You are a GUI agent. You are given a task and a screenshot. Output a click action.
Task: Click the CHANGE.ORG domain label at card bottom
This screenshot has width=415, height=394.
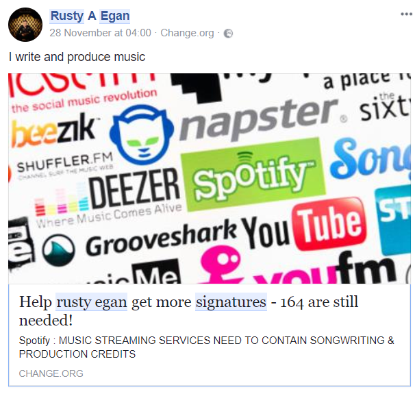(51, 373)
